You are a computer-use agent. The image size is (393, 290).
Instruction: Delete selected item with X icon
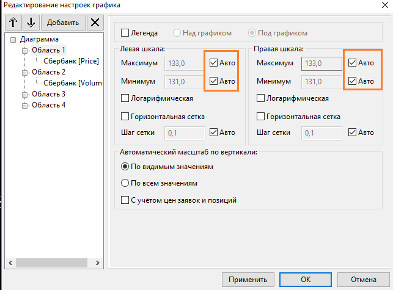tap(95, 23)
